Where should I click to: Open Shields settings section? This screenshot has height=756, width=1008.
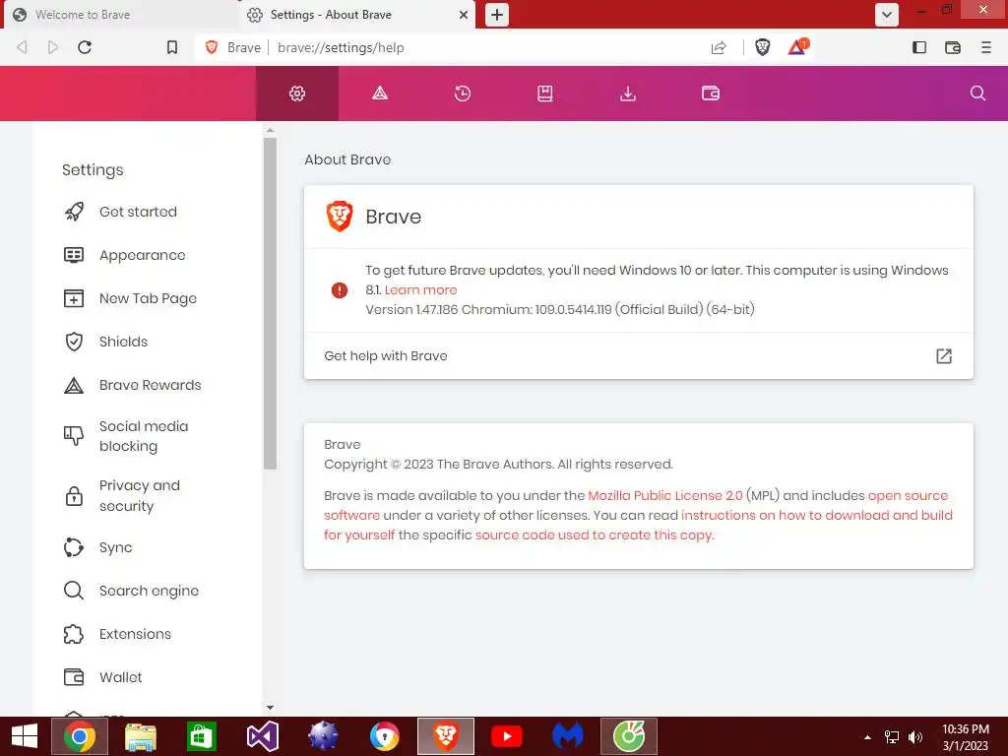(123, 342)
